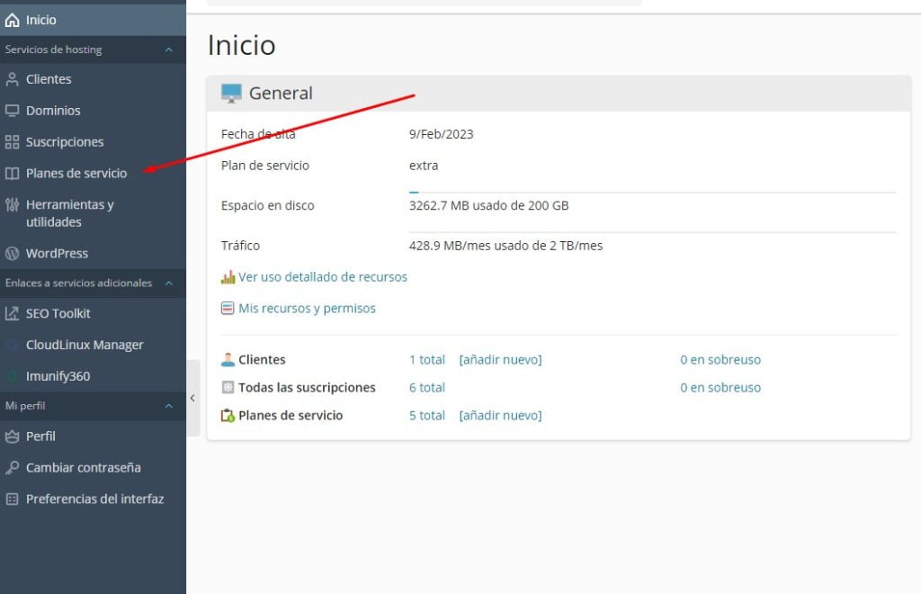
Task: Open Imunify360 from the sidebar
Action: click(93, 376)
